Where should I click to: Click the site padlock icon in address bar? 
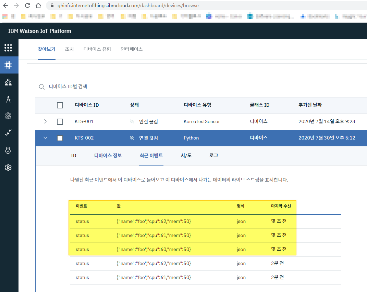52,5
